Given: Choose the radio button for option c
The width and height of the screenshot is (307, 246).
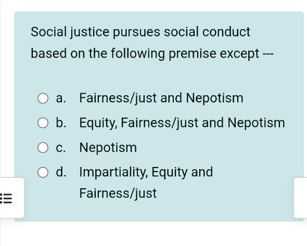Looking at the screenshot, I should (43, 148).
